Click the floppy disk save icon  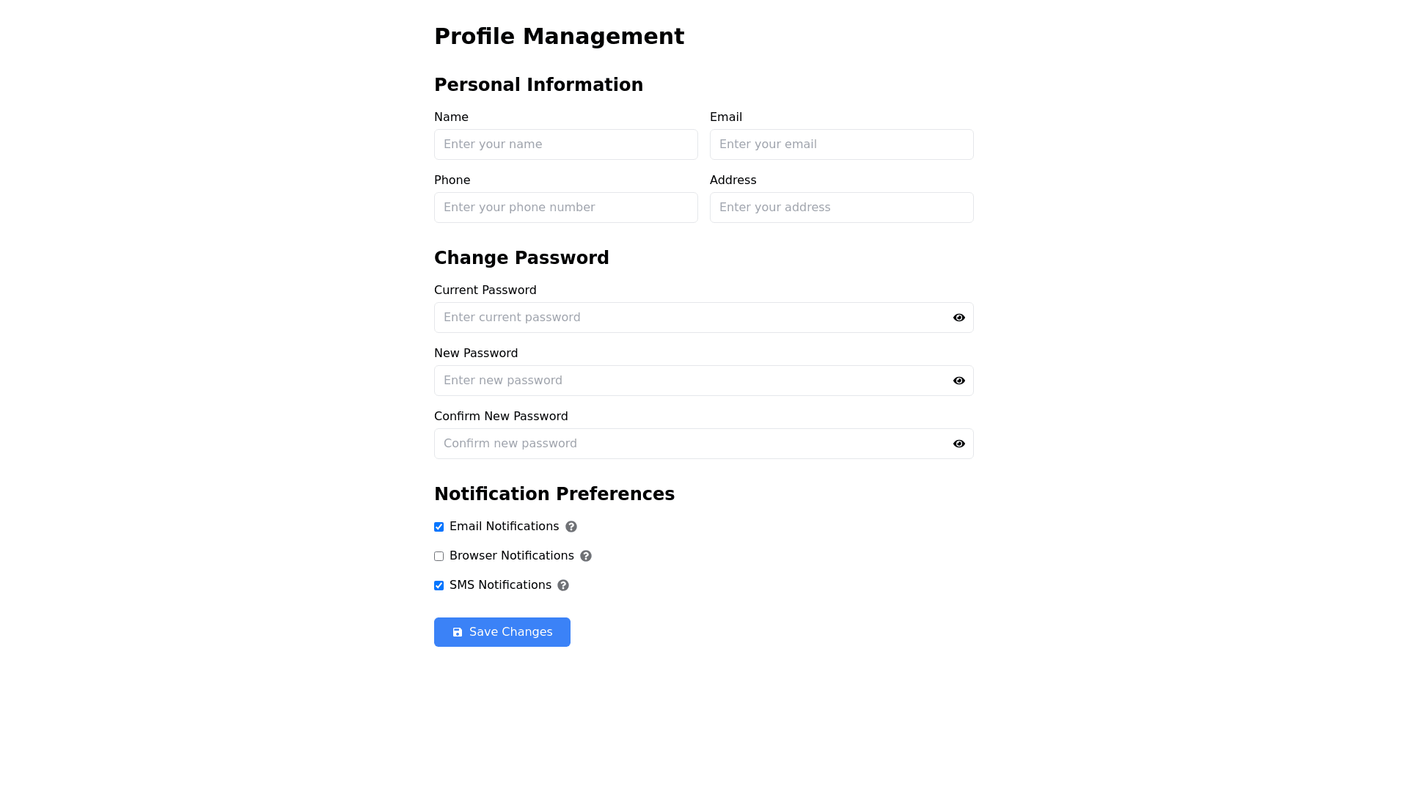[458, 632]
